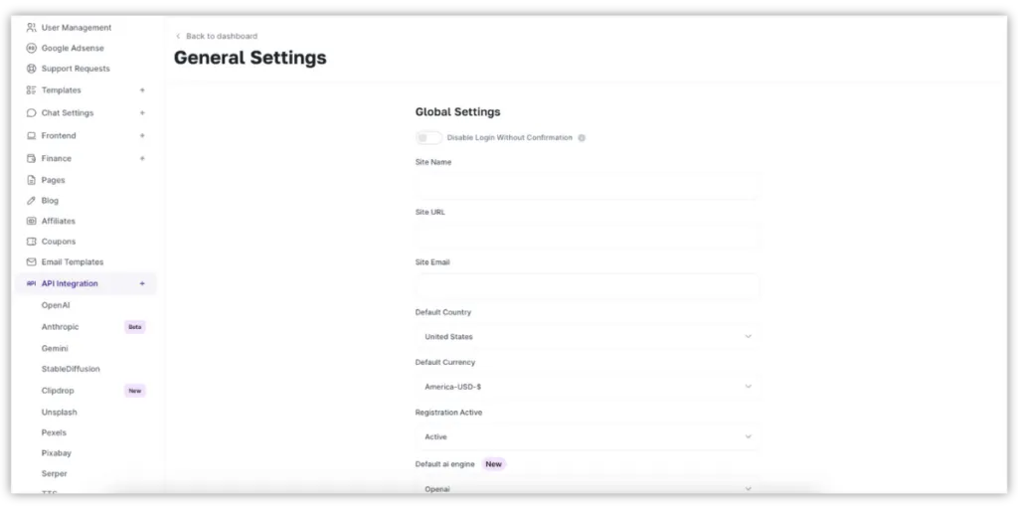This screenshot has height=509, width=1018.
Task: Toggle Disable Login Without Confirmation switch
Action: point(428,137)
